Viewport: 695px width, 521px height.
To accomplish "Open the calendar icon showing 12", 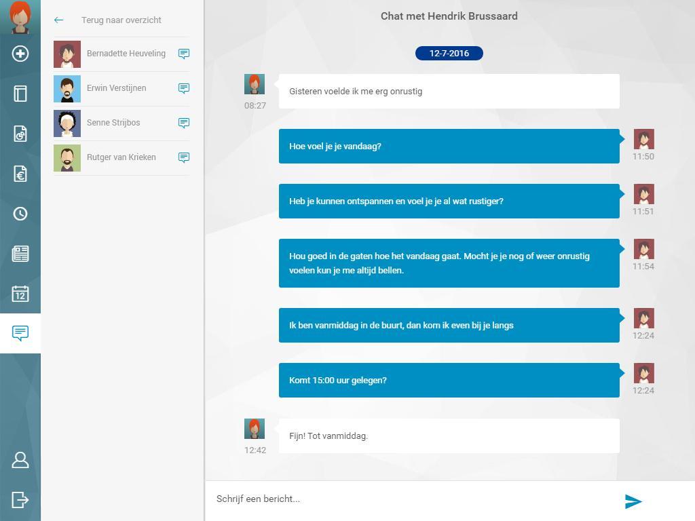I will pyautogui.click(x=20, y=294).
